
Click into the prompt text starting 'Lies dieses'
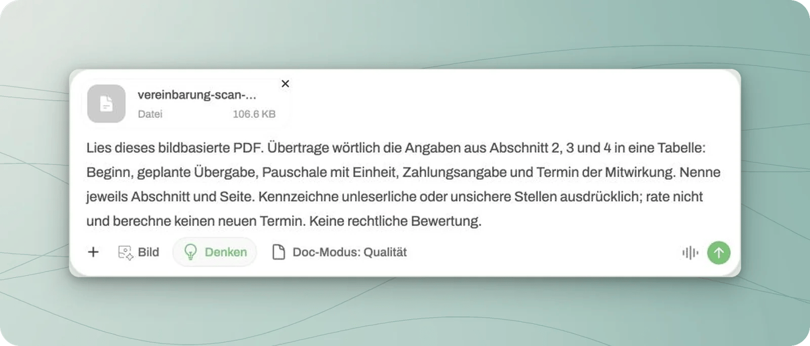click(x=403, y=184)
